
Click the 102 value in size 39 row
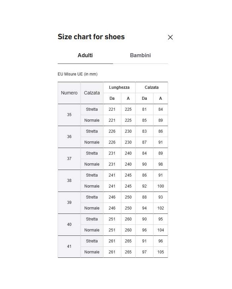pos(161,208)
